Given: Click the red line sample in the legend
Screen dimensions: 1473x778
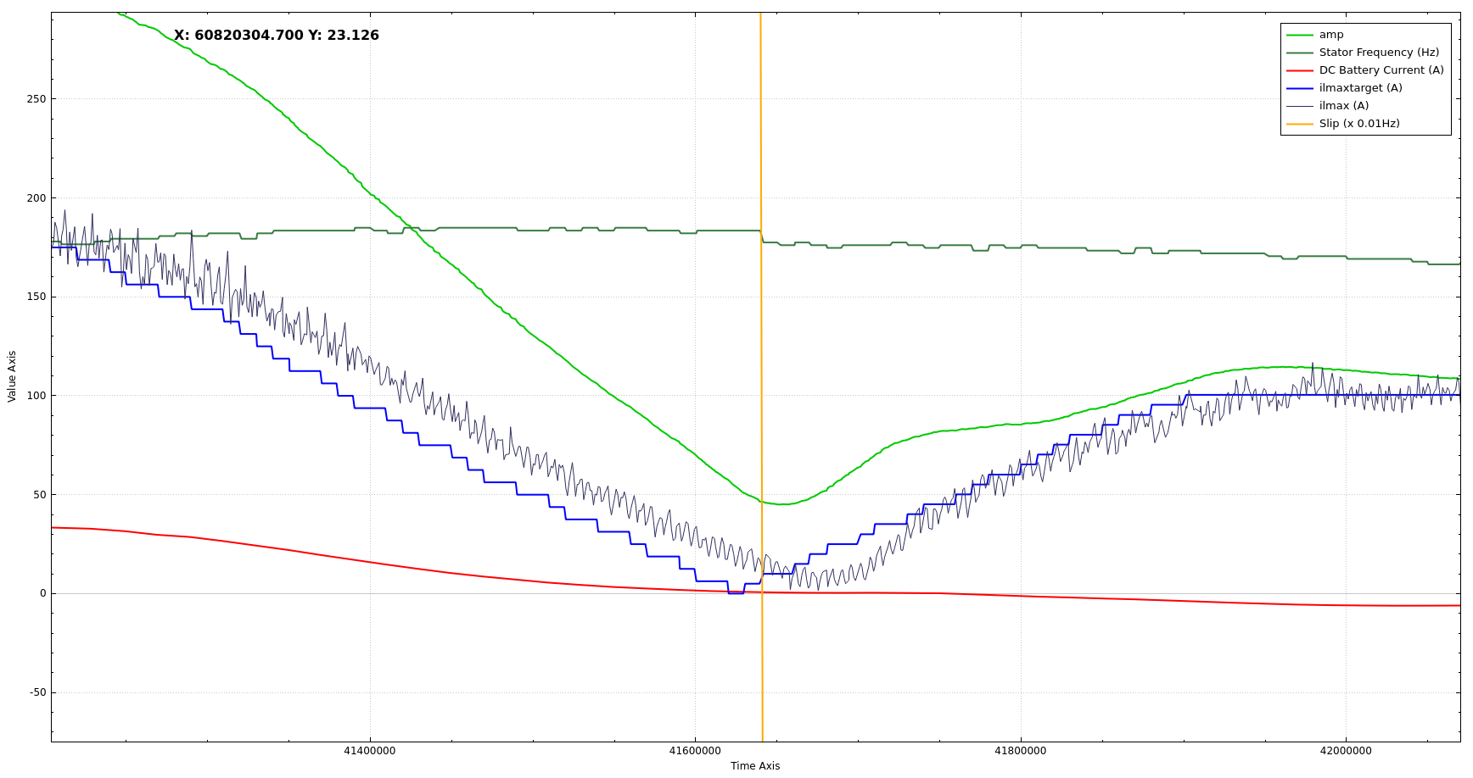Looking at the screenshot, I should click(1299, 70).
